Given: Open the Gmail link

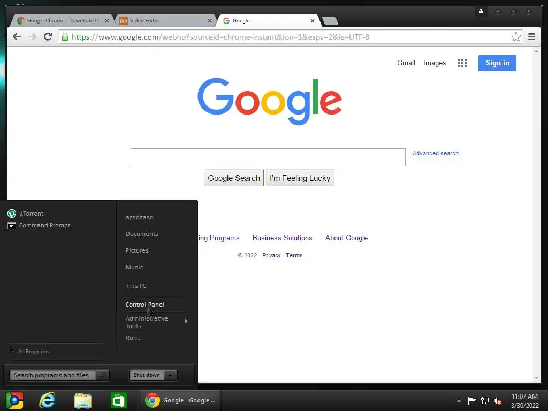Looking at the screenshot, I should [406, 63].
